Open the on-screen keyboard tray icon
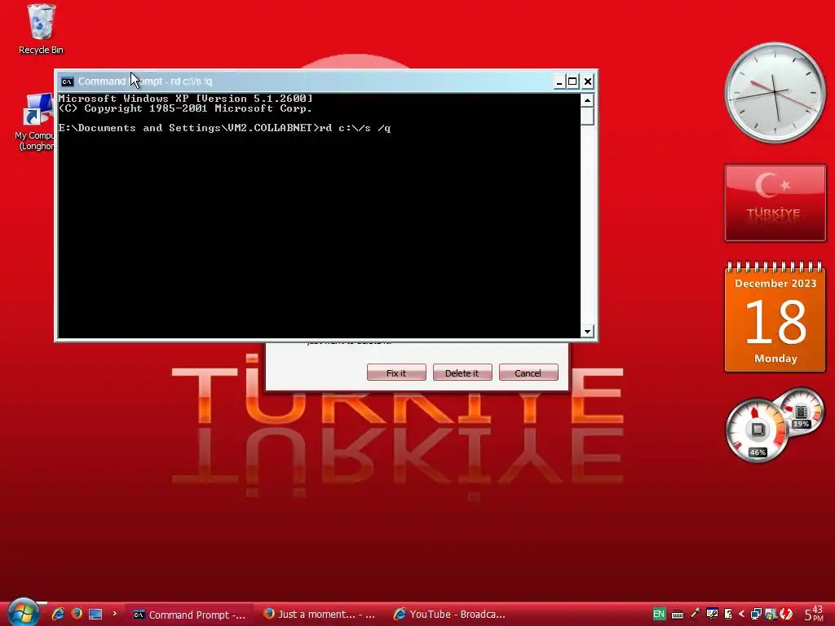 click(x=678, y=615)
